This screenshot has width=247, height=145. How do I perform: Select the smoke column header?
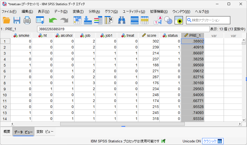point(22,35)
